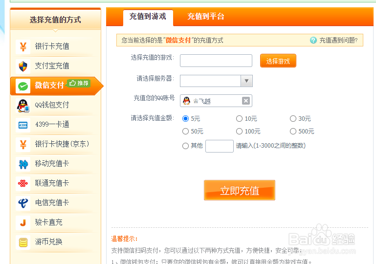Click the 选择充值的方式 header
376x264 pixels.
click(x=55, y=20)
